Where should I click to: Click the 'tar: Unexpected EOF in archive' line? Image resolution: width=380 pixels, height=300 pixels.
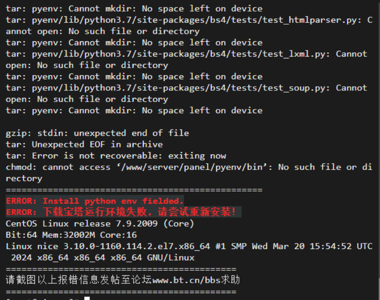pos(84,145)
